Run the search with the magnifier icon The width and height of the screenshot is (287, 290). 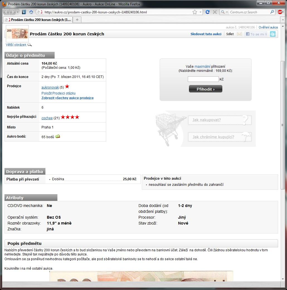point(272,12)
